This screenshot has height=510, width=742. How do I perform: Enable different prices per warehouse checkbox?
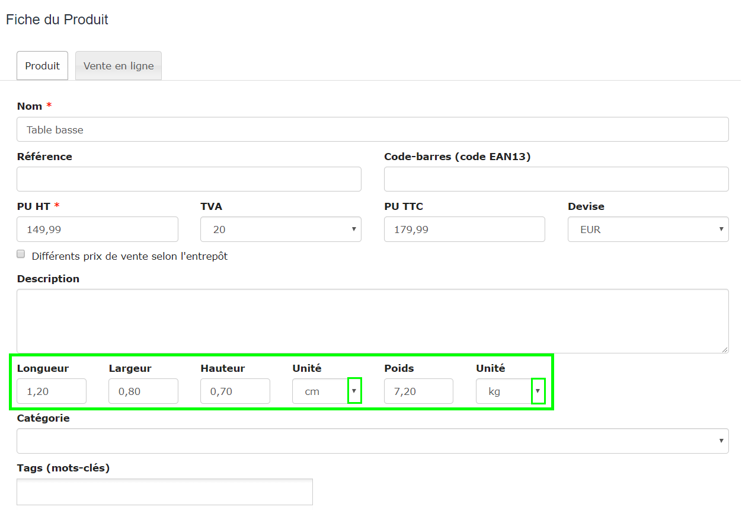tap(21, 253)
